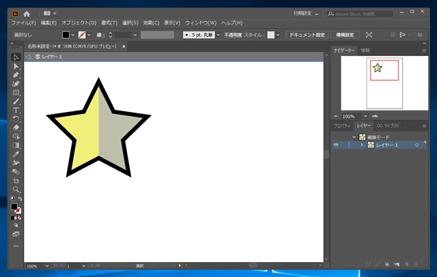This screenshot has height=277, width=437.
Task: Open the オブジェクト(O) menu
Action: pyautogui.click(x=79, y=23)
